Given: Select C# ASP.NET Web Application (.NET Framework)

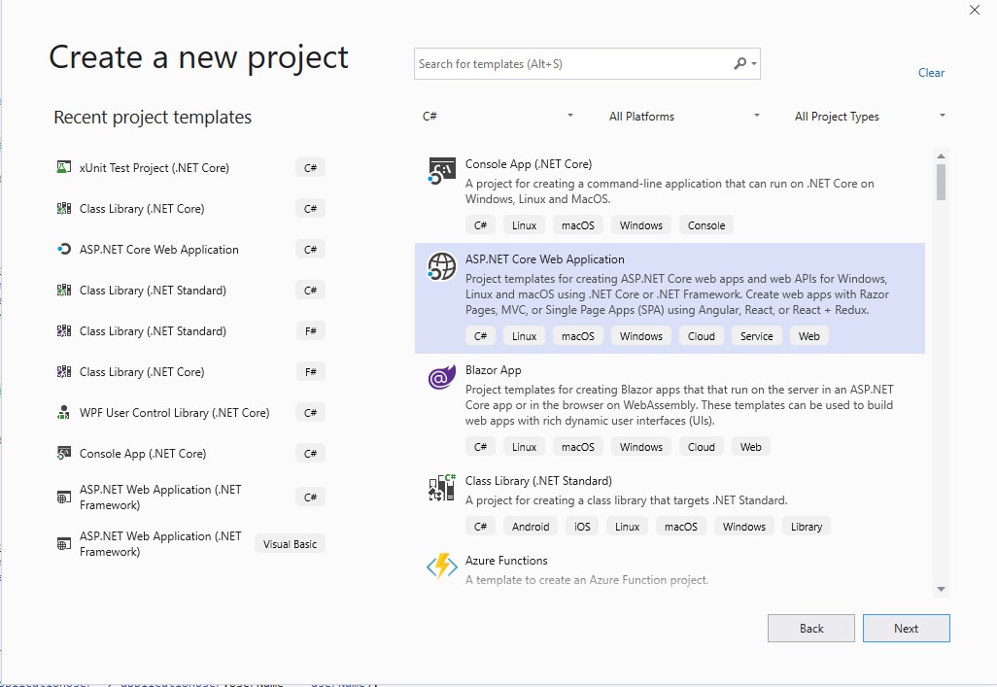Looking at the screenshot, I should 189,497.
